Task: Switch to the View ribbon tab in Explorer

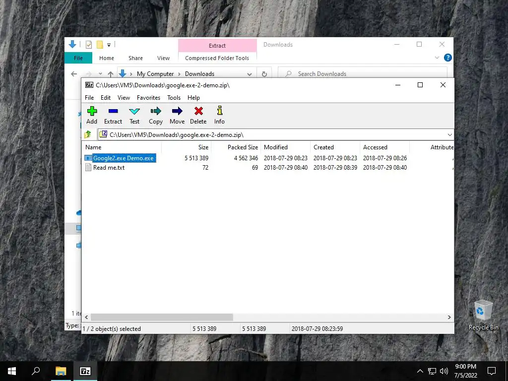Action: point(163,58)
